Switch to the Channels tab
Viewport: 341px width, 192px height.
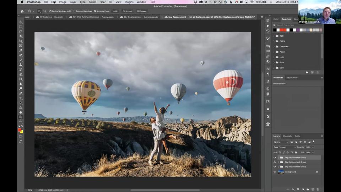point(287,136)
